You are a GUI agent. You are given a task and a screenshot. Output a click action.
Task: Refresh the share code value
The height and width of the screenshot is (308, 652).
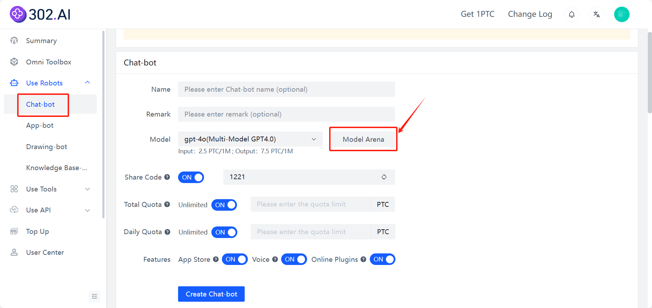point(384,177)
